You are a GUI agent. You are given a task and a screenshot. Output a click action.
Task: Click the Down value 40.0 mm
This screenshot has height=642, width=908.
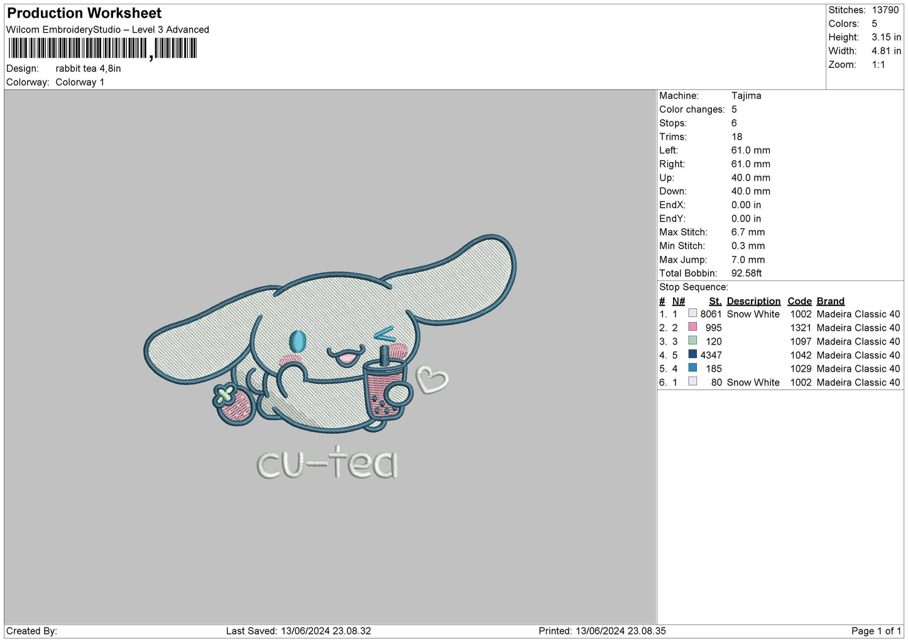(750, 191)
